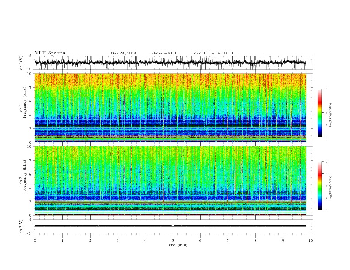Screen dimensions: 350x270
Task: Click time axis tick label "6"
Action: pos(201,240)
